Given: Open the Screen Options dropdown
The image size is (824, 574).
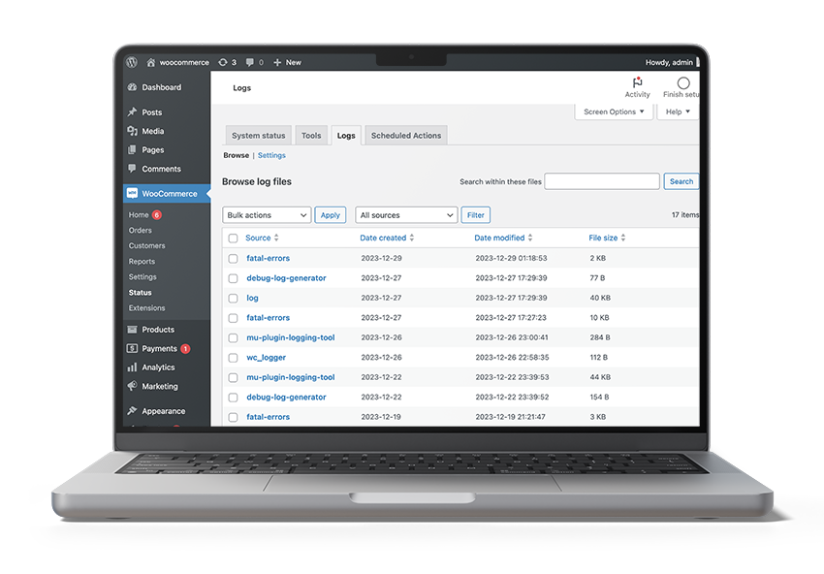Looking at the screenshot, I should [x=613, y=112].
